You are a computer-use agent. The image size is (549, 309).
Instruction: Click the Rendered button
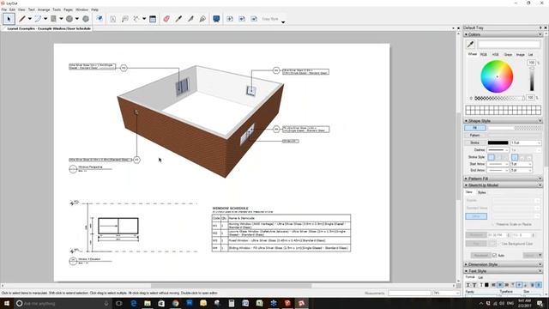tap(480, 256)
